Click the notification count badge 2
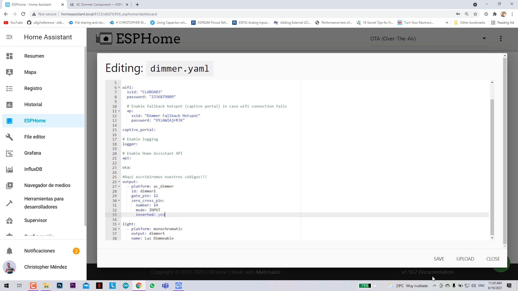The height and width of the screenshot is (291, 518). 76,251
